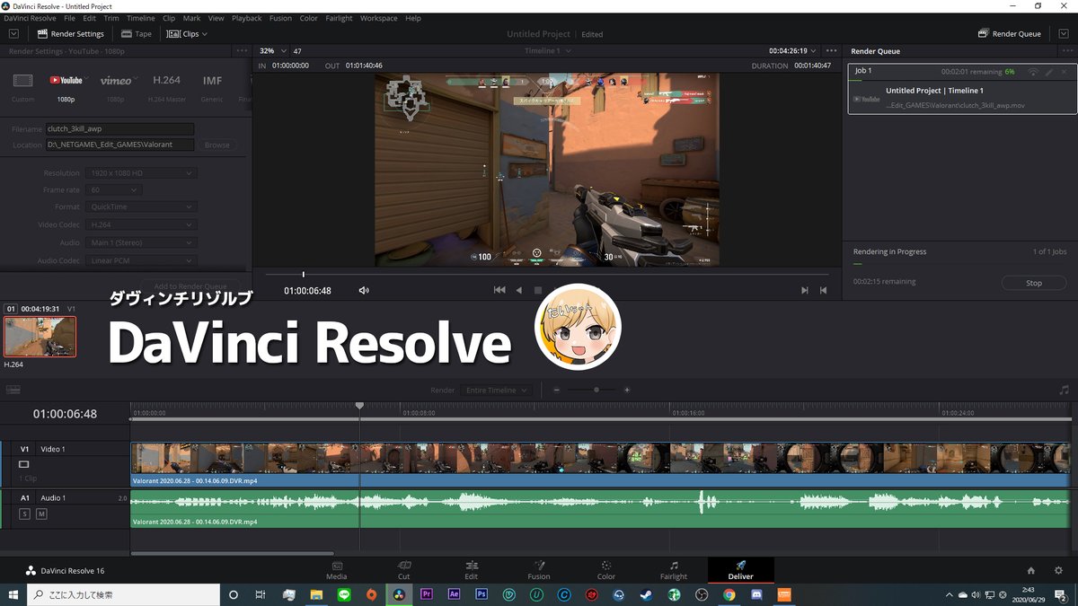Image resolution: width=1078 pixels, height=606 pixels.
Task: Open the viewer zoom 32% dropdown
Action: pos(273,51)
